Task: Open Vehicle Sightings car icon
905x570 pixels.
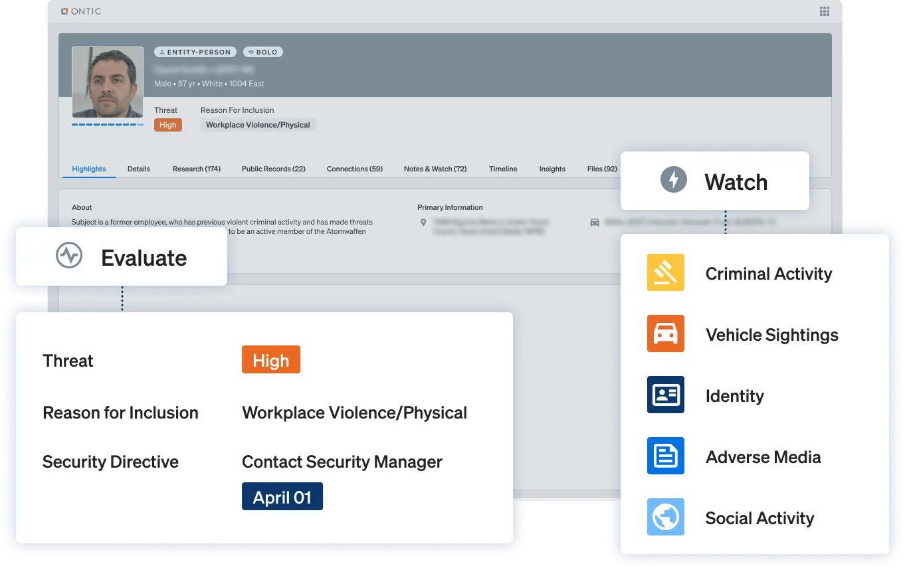Action: pos(666,333)
